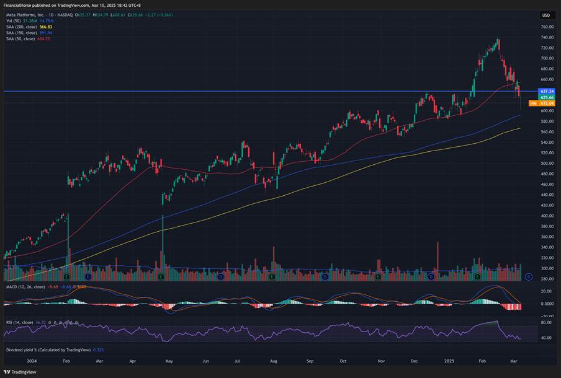Click the earnings E marker before Nov 2024
561x378 pixels.
pyautogui.click(x=378, y=277)
